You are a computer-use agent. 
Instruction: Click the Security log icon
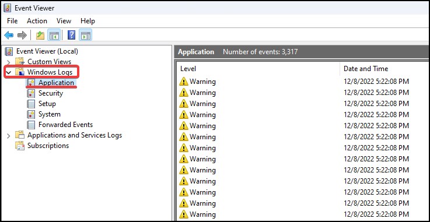31,93
